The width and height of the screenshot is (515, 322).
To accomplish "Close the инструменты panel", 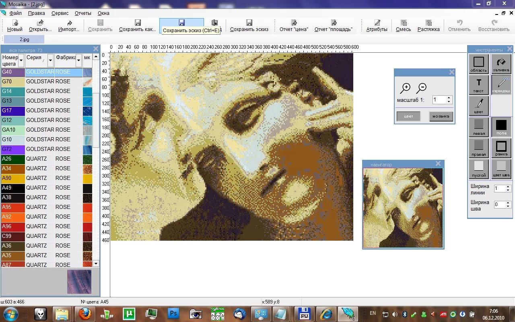I will 509,49.
